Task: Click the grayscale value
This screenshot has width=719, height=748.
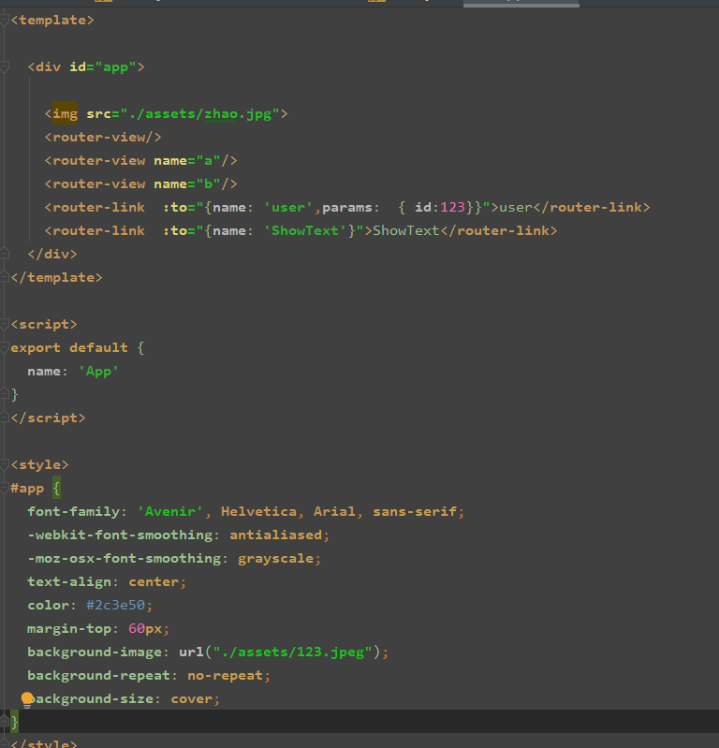Action: [276, 559]
